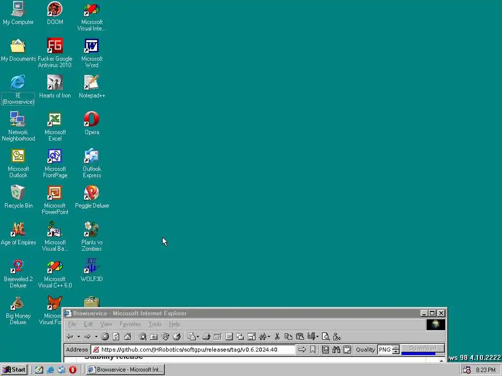
Task: Click the Download button
Action: coord(423,348)
